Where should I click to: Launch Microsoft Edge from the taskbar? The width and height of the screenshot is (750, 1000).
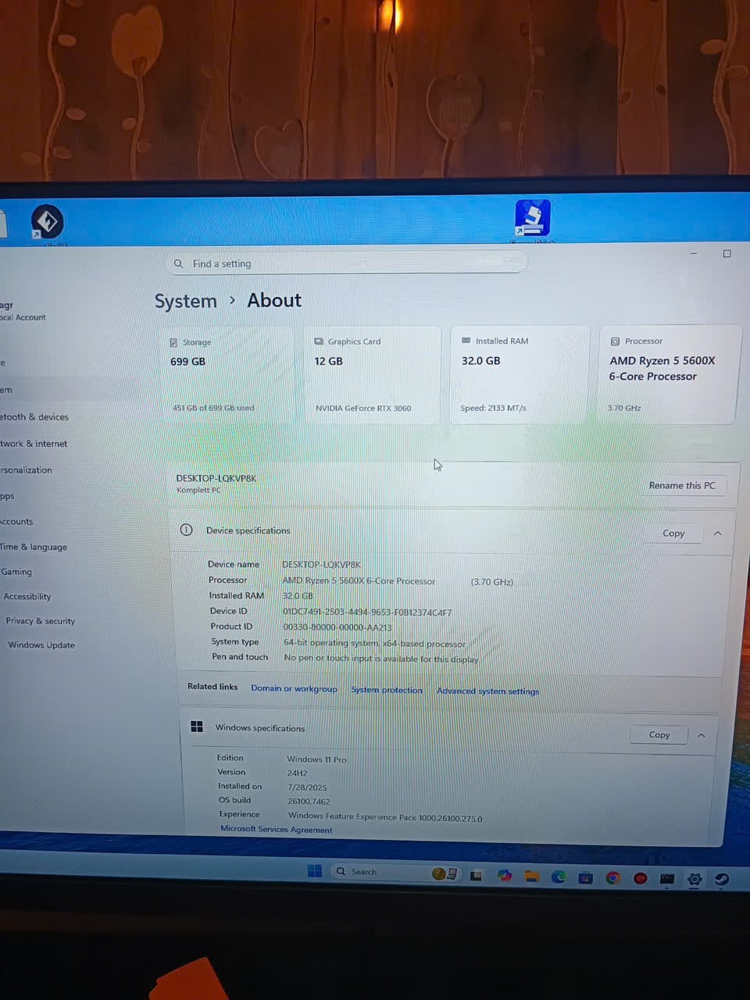559,877
